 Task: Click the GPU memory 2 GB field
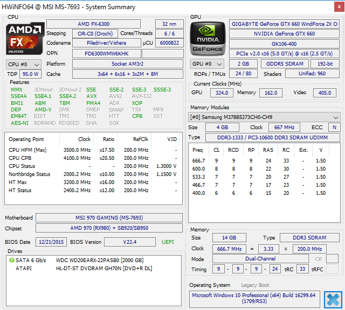[243, 64]
